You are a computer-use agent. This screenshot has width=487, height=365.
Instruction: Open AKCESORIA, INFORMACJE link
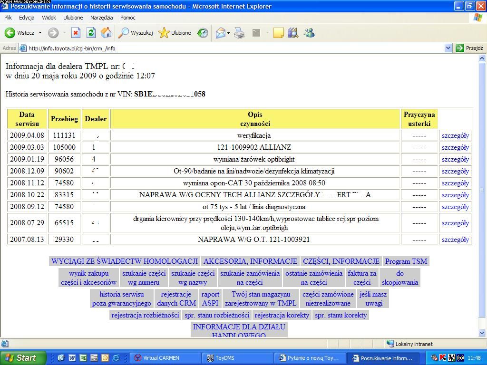click(250, 261)
